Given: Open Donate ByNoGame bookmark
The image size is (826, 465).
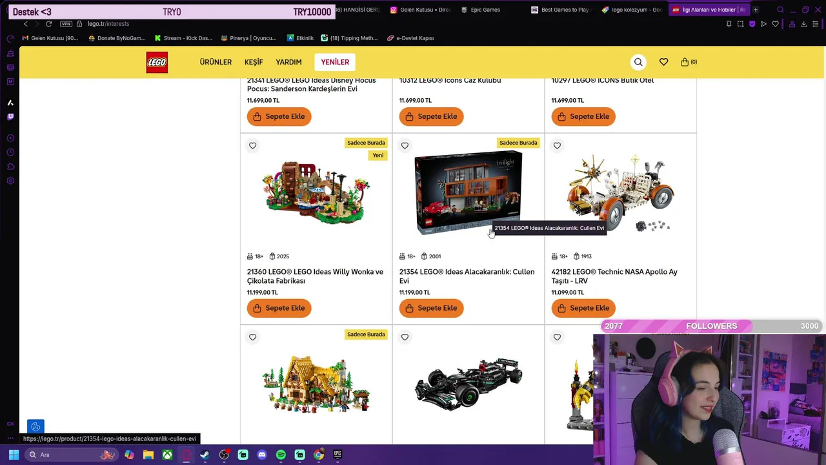Looking at the screenshot, I should click(117, 38).
